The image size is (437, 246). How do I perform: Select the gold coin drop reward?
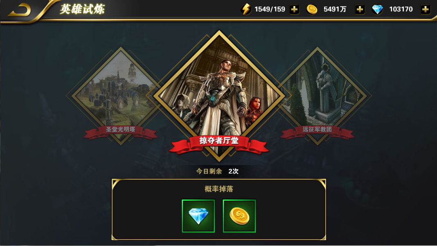[239, 216]
